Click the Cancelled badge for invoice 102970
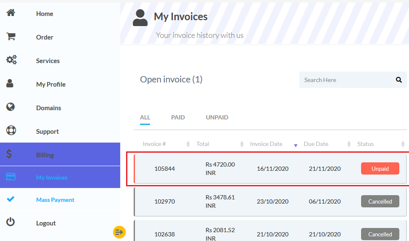 click(380, 201)
